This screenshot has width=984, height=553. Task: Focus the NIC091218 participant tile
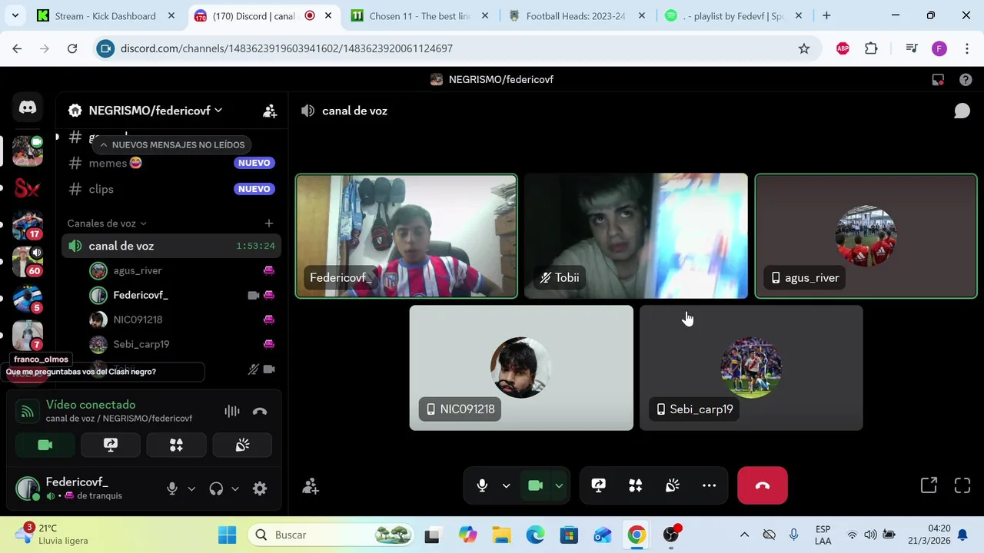(521, 368)
